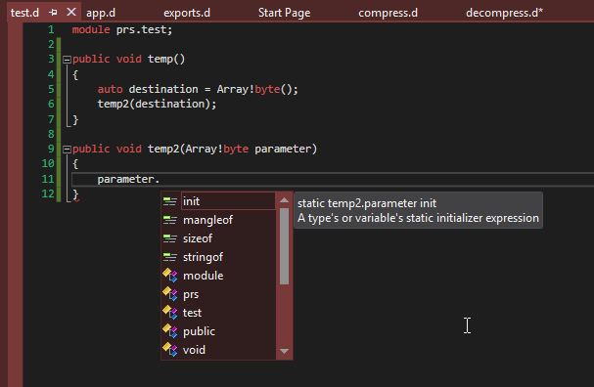
Task: Activate the test.d tab
Action: pos(24,13)
